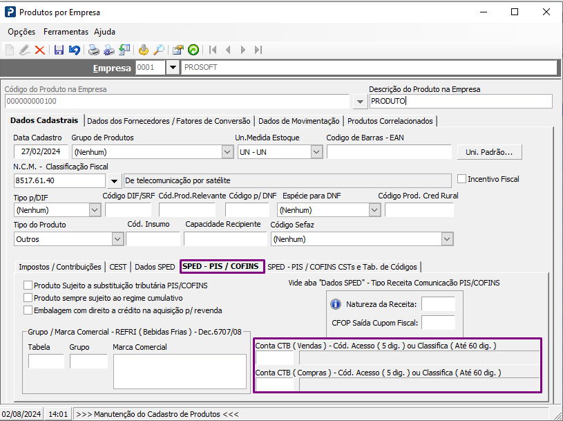Click the blue undo arrow icon
563x421 pixels.
[x=74, y=50]
